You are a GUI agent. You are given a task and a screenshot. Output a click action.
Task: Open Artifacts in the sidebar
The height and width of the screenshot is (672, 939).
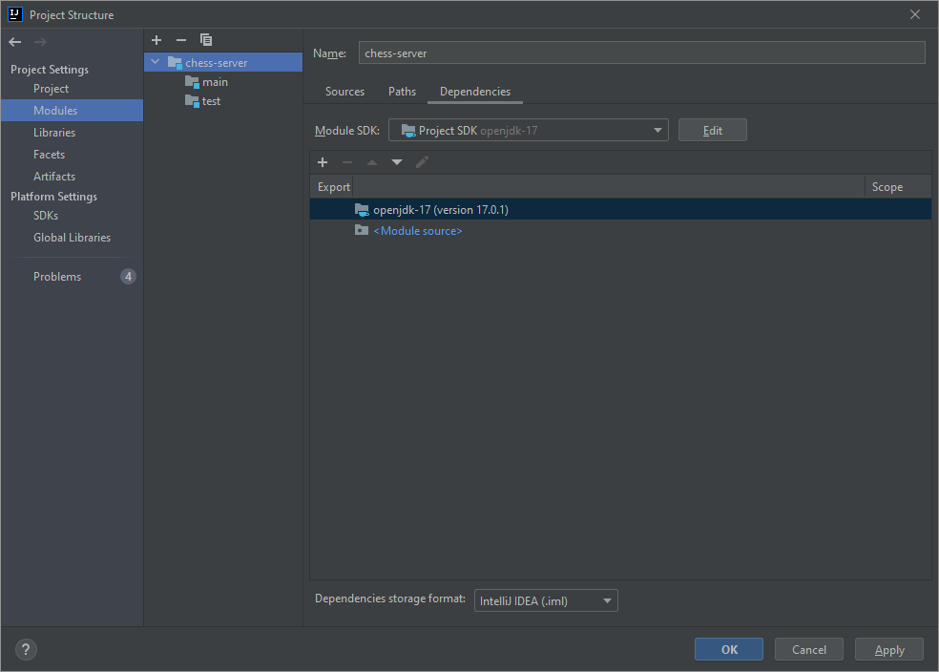[x=54, y=176]
